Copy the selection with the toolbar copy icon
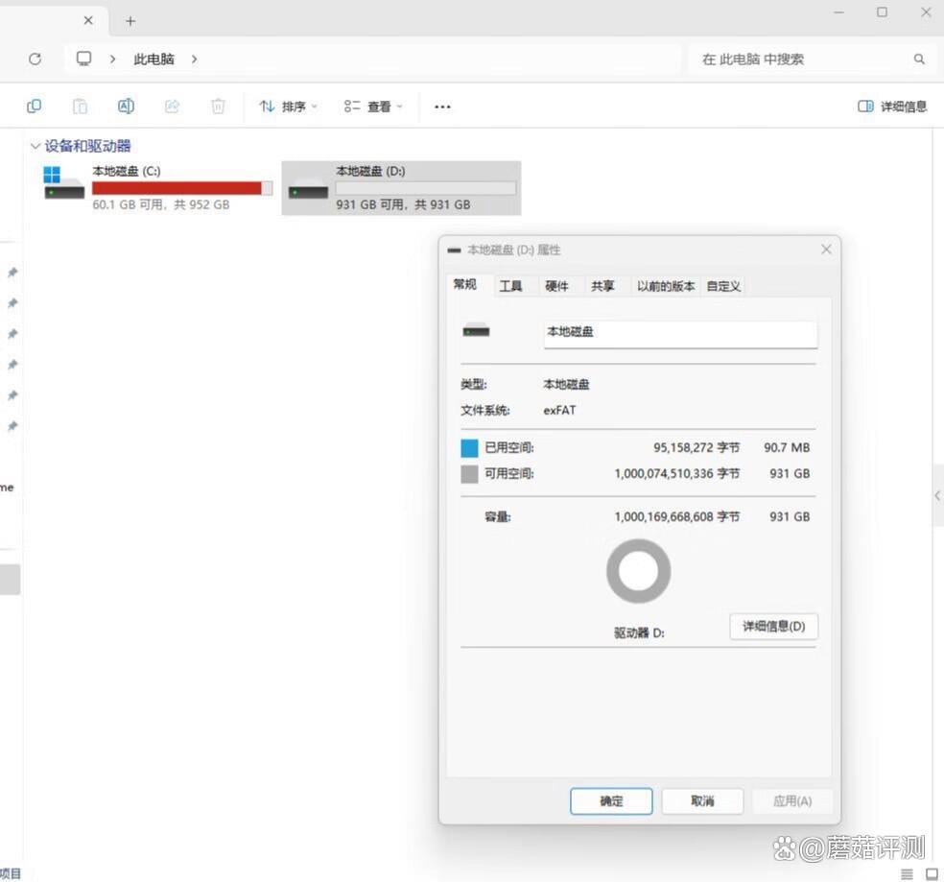Viewport: 944px width, 882px height. [34, 106]
